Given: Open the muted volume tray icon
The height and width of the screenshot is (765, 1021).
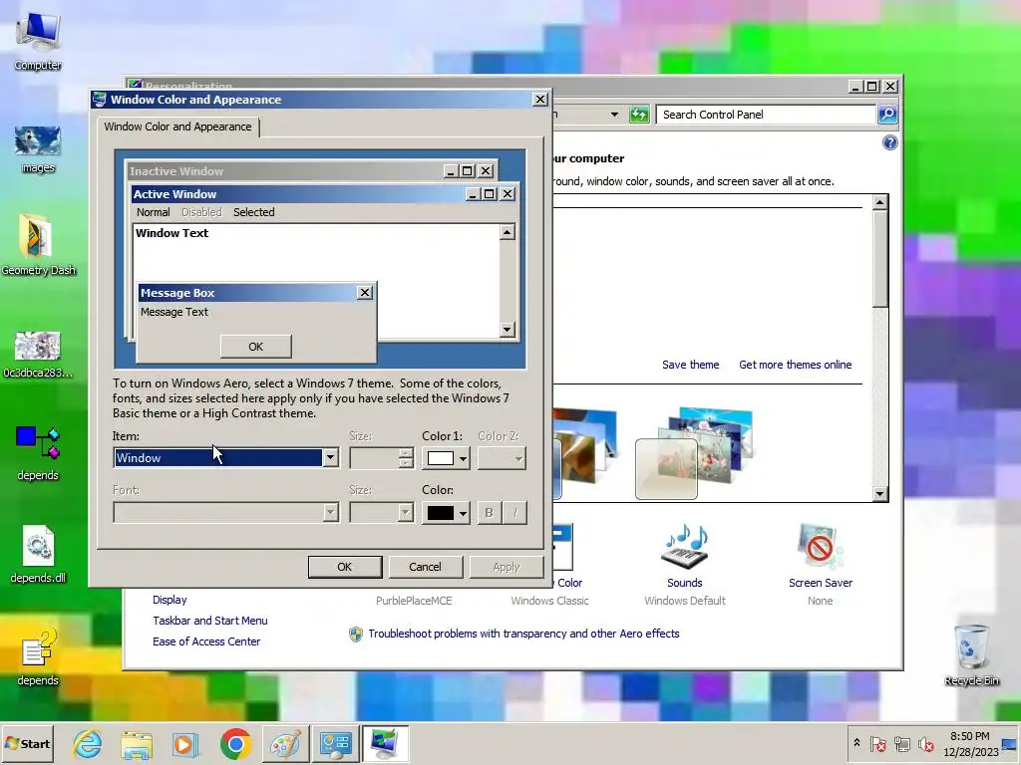Looking at the screenshot, I should tap(925, 743).
